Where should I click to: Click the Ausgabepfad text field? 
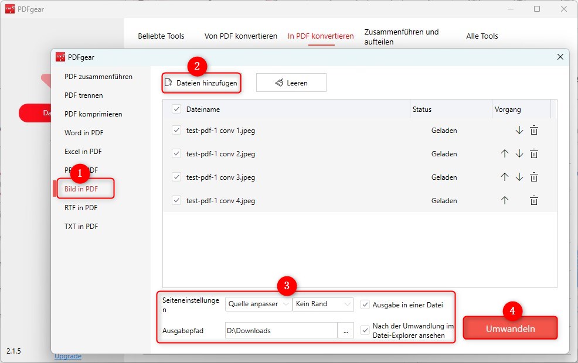click(281, 331)
